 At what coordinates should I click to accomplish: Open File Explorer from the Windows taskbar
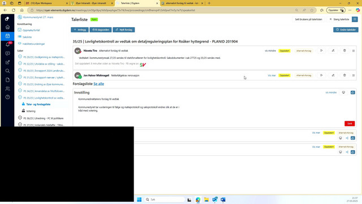[x=206, y=199]
